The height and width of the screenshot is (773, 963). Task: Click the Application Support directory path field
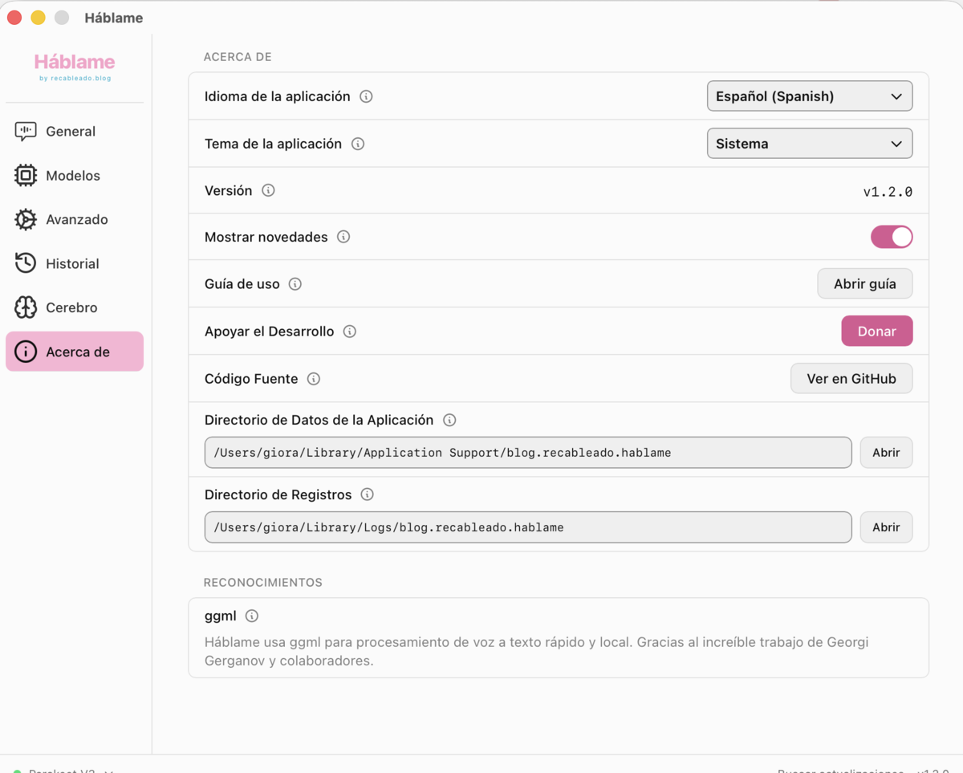click(x=528, y=453)
